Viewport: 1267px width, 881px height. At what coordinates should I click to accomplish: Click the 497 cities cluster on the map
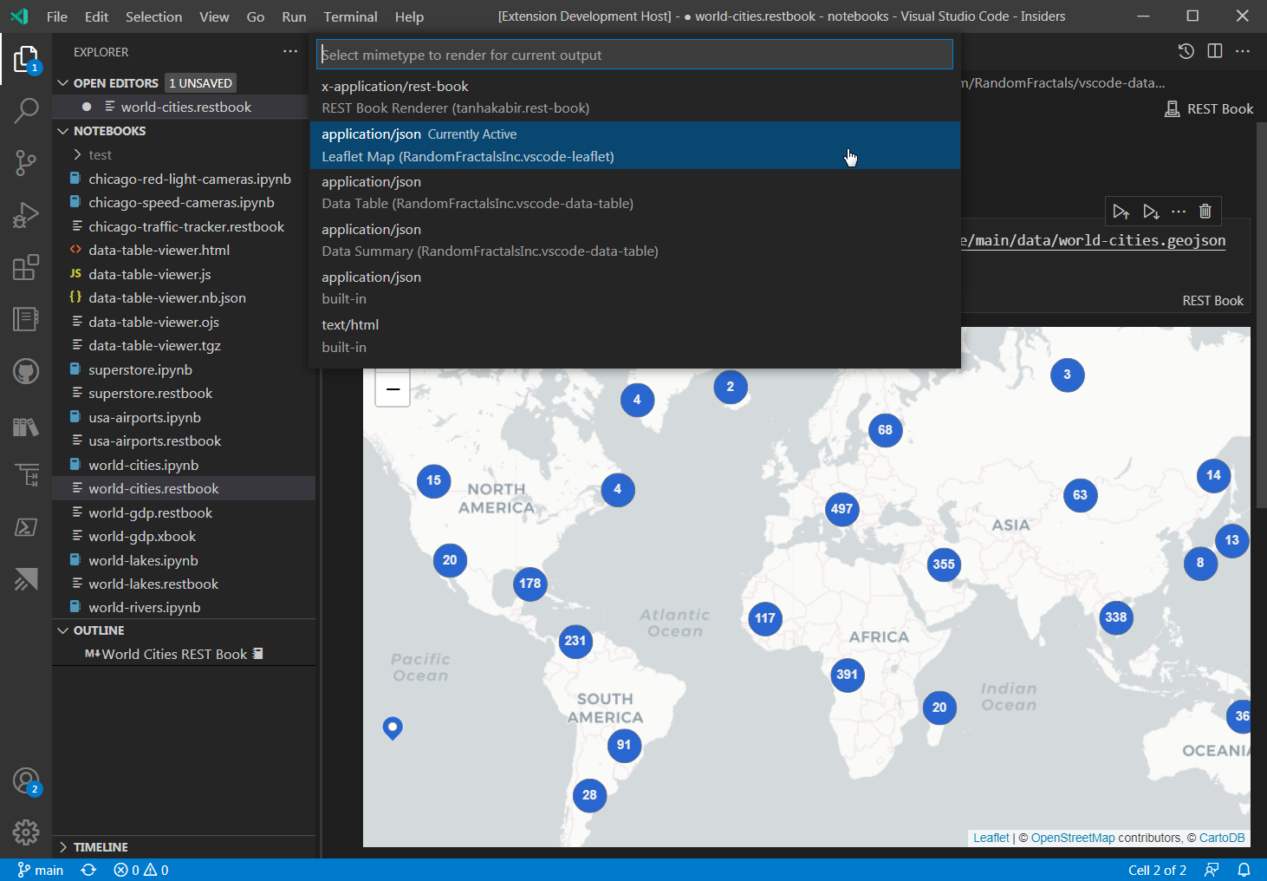(x=841, y=509)
